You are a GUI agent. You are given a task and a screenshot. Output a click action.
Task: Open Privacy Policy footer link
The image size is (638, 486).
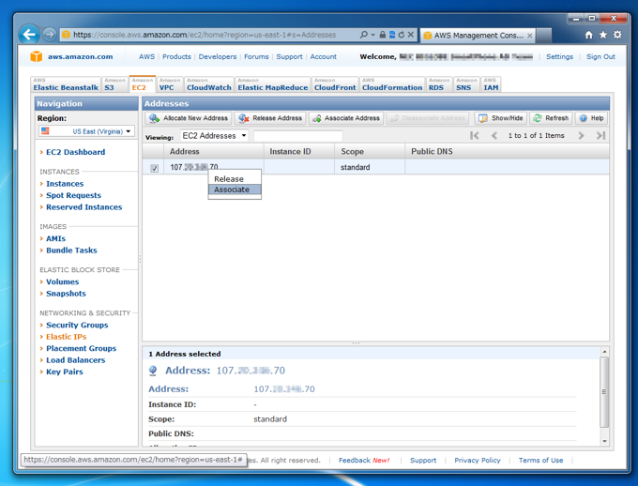click(x=478, y=460)
